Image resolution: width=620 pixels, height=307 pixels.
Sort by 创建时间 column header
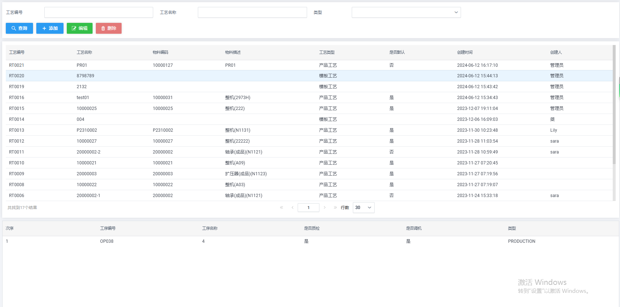click(465, 52)
